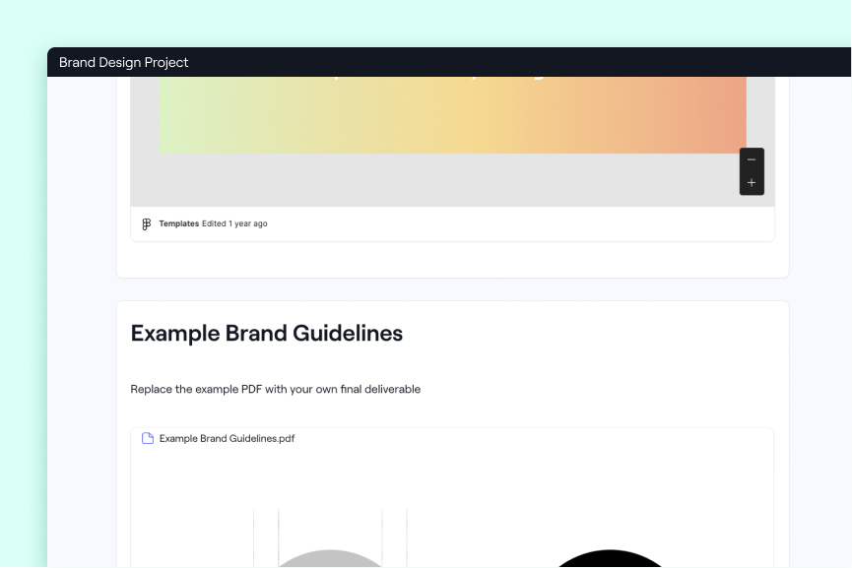The height and width of the screenshot is (568, 852).
Task: Select the Example Brand Guidelines heading
Action: pyautogui.click(x=266, y=334)
